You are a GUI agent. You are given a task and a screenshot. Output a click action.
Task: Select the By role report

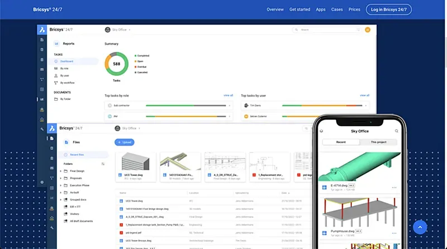[64, 68]
